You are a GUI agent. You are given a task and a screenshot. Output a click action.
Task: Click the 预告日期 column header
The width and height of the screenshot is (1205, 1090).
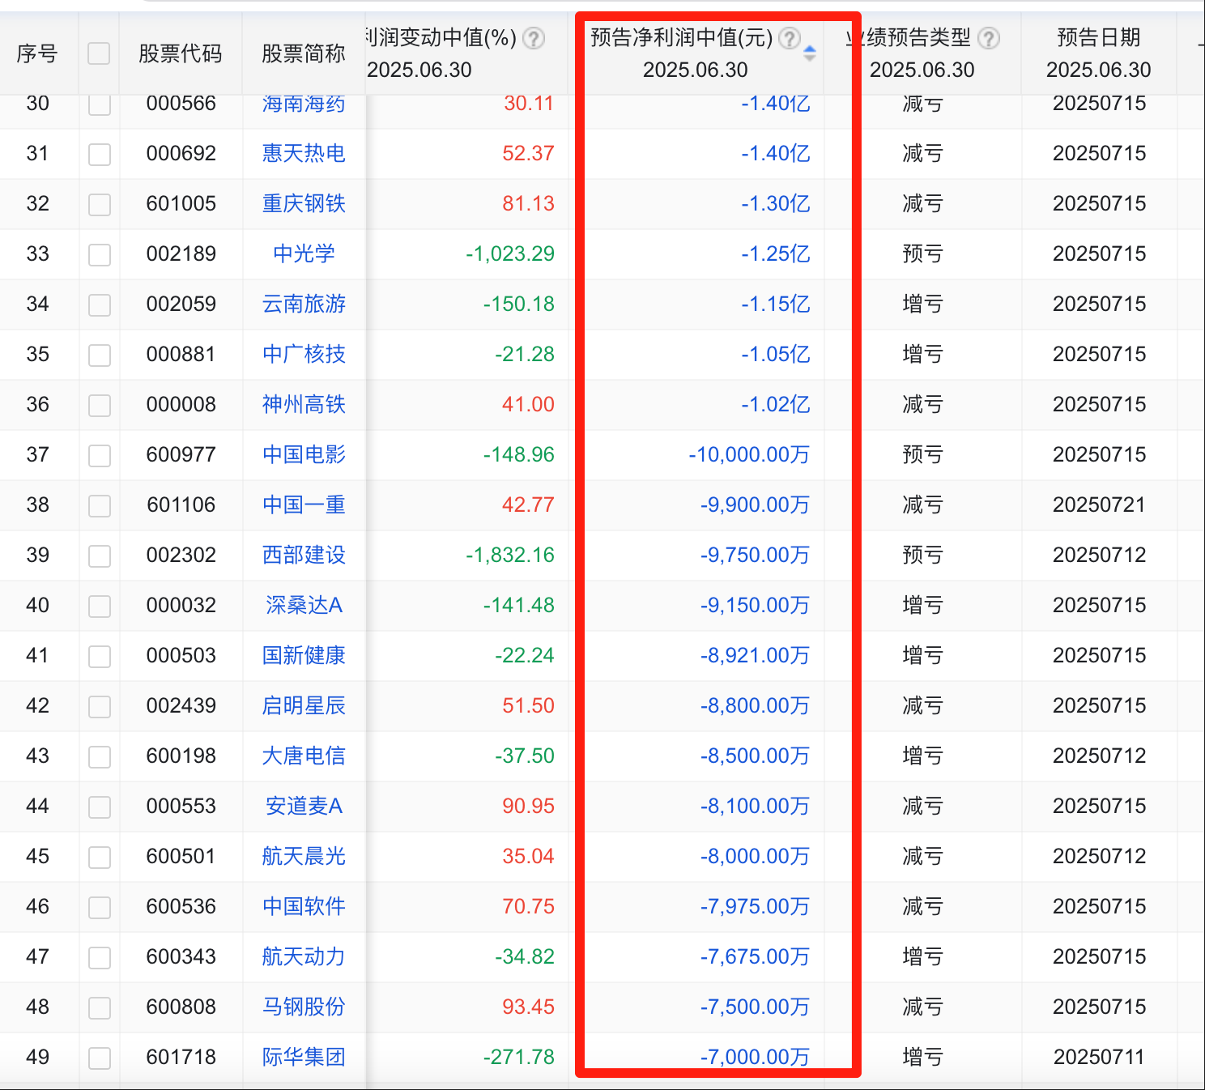(1099, 37)
